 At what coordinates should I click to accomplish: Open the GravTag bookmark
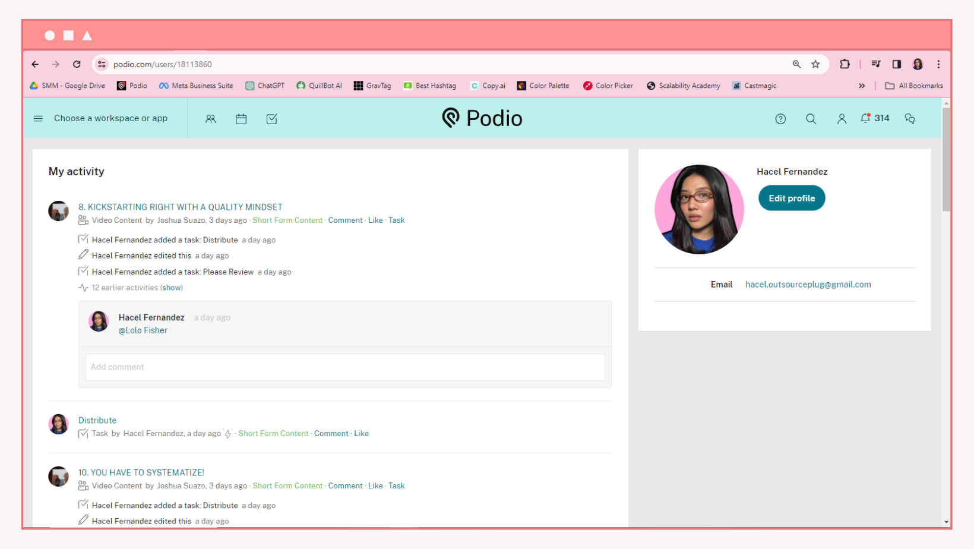coord(372,86)
